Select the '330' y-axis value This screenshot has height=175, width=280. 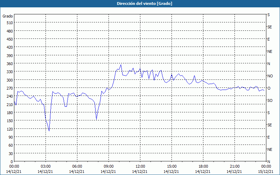pos(10,72)
